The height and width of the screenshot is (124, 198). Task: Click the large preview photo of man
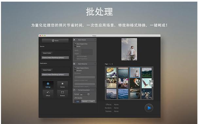point(129,49)
